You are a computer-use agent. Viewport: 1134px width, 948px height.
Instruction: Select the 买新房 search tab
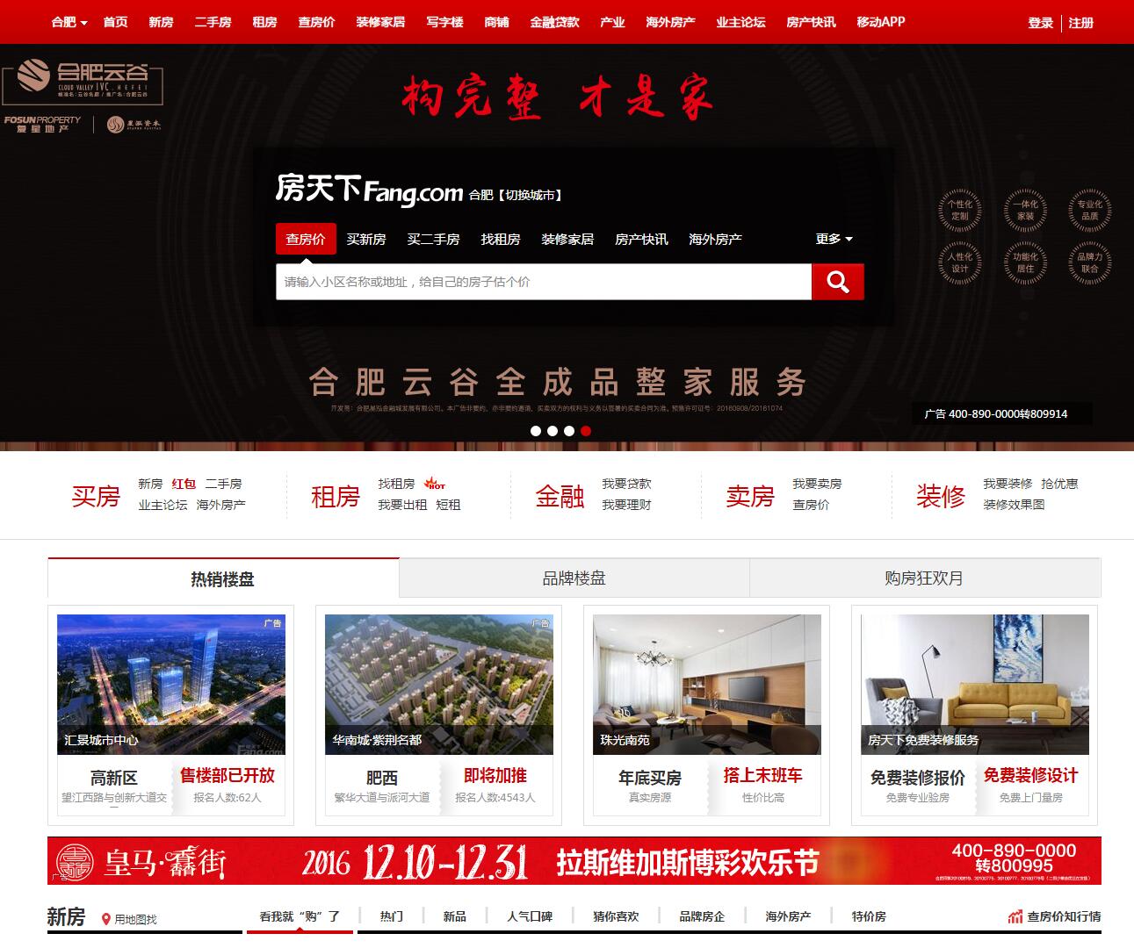point(366,239)
